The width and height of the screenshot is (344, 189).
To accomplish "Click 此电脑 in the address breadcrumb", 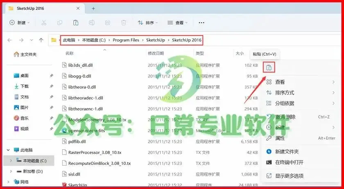I will pyautogui.click(x=69, y=40).
